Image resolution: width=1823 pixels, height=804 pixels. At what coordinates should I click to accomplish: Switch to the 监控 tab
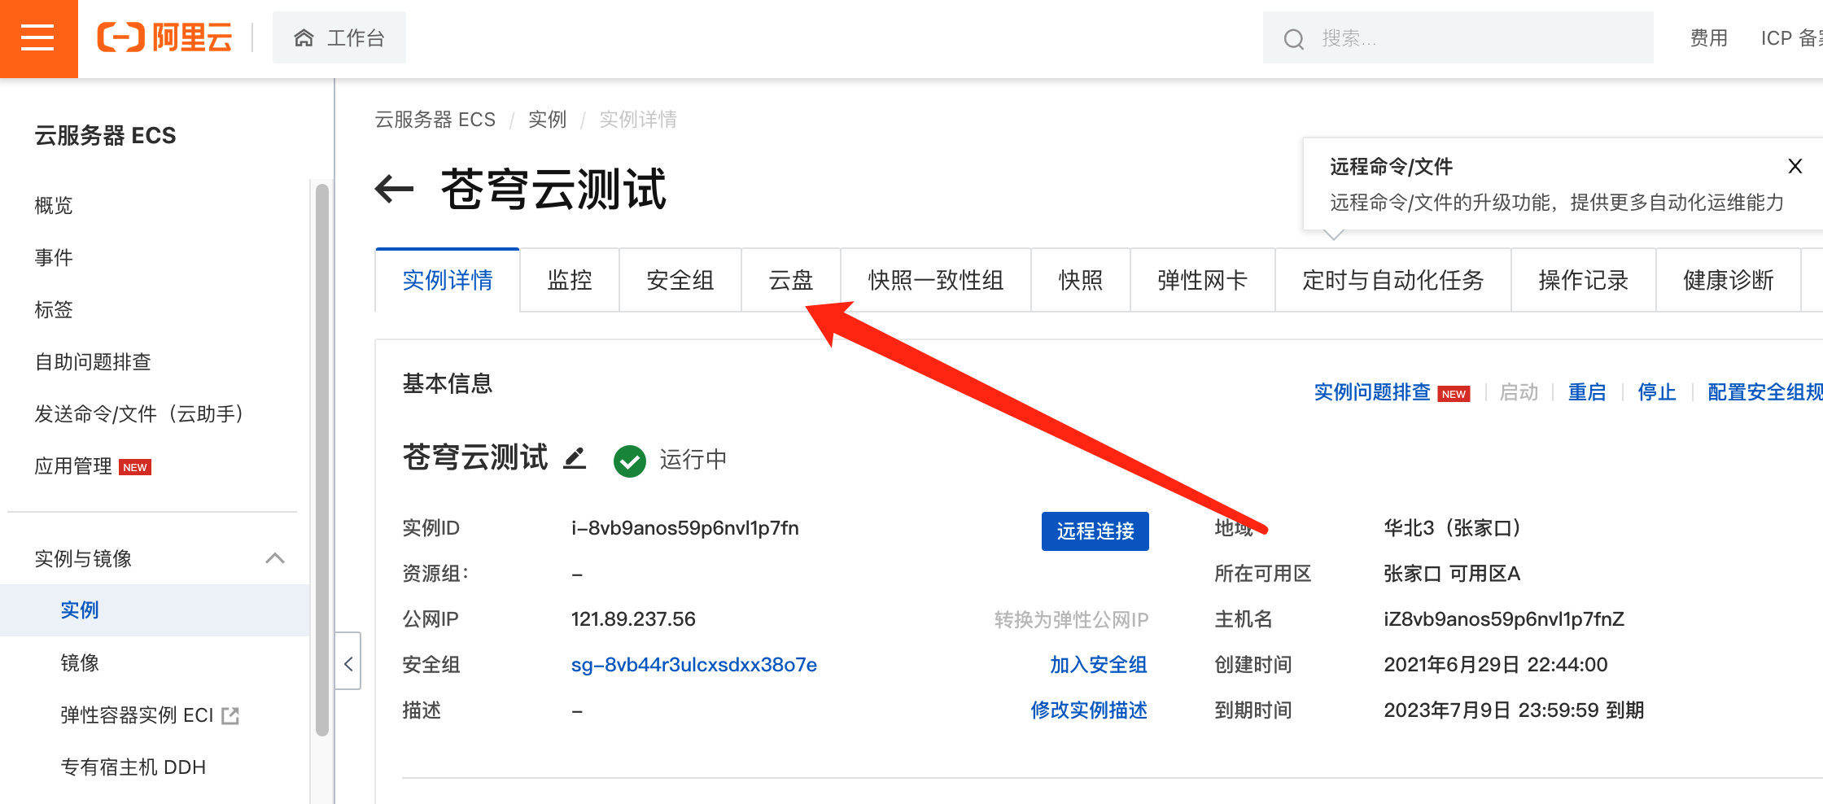point(570,280)
